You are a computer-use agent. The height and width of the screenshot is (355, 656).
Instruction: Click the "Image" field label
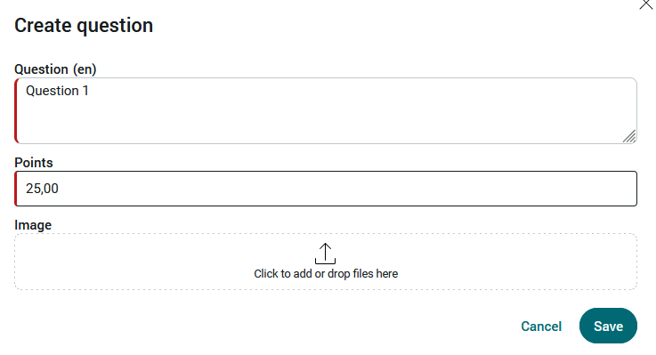[x=33, y=225]
